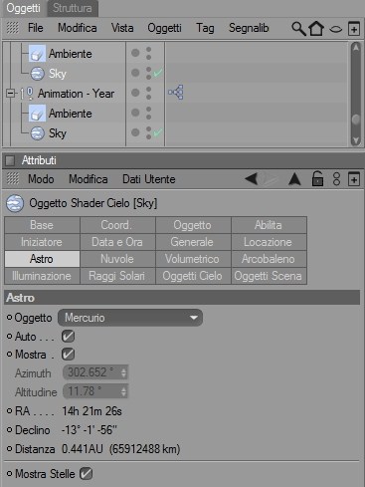Toggle the Mostra Stelle checkbox
Viewport: 365px width, 487px height.
click(x=87, y=473)
